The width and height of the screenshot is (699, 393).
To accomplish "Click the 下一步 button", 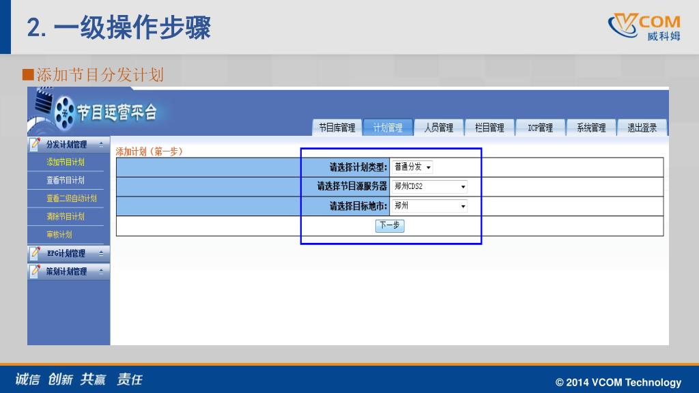I will (390, 225).
